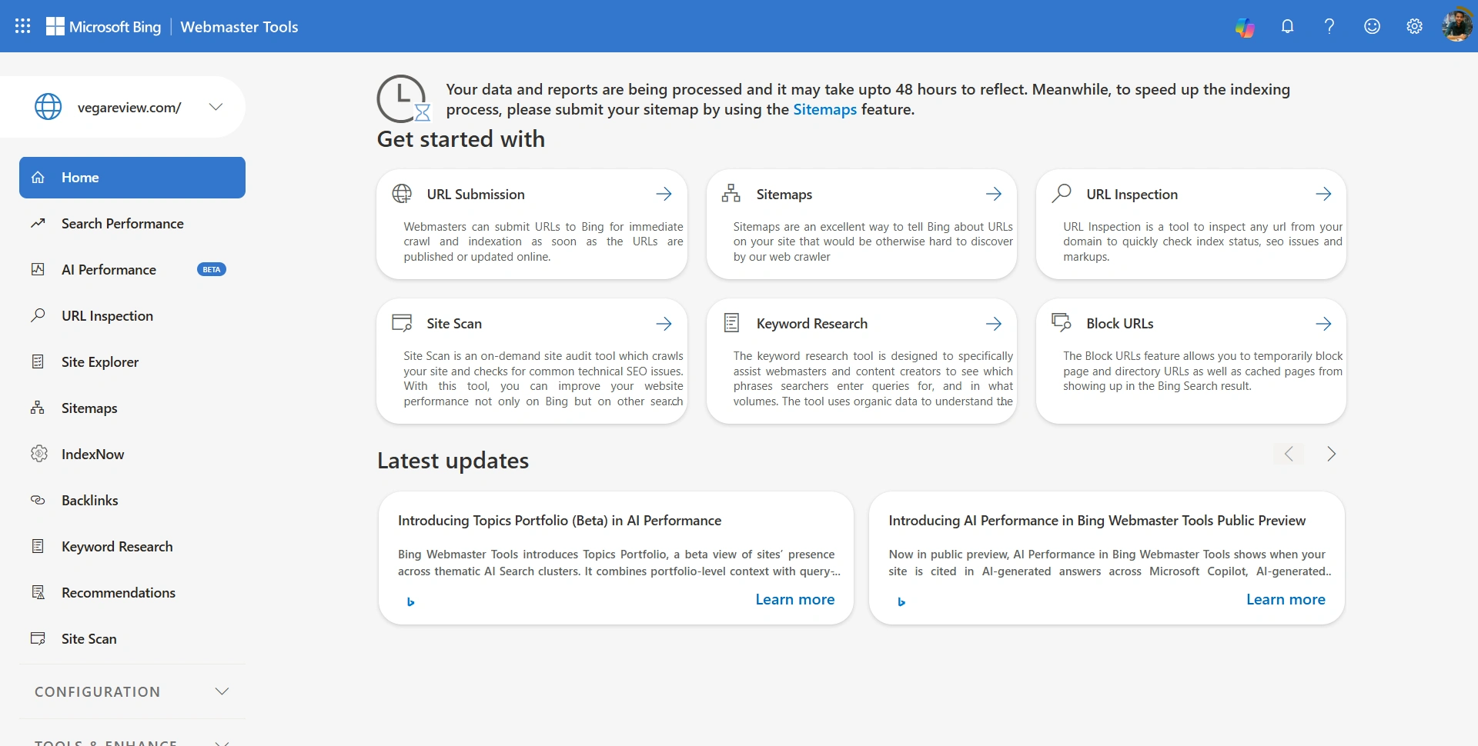This screenshot has height=746, width=1478.
Task: Open the Microsoft apps grid launcher
Action: pyautogui.click(x=23, y=26)
